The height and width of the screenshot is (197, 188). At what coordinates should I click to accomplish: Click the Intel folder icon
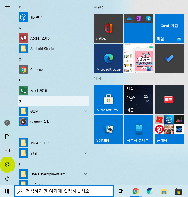pyautogui.click(x=23, y=153)
